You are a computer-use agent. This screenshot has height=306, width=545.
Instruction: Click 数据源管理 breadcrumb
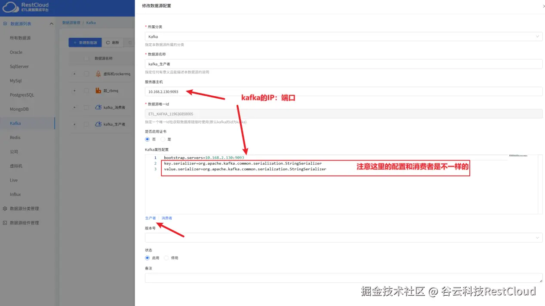(71, 23)
